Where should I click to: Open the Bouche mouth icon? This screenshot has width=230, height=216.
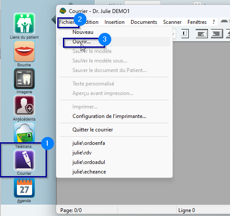(x=24, y=51)
